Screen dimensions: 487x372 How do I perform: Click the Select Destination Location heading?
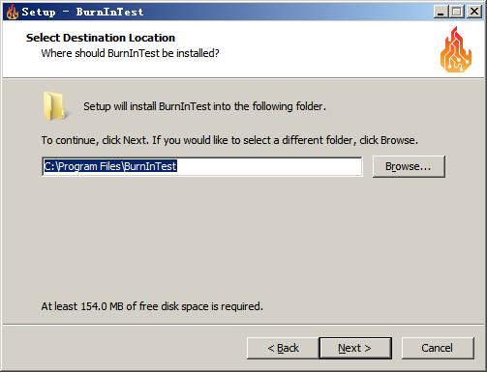[101, 38]
